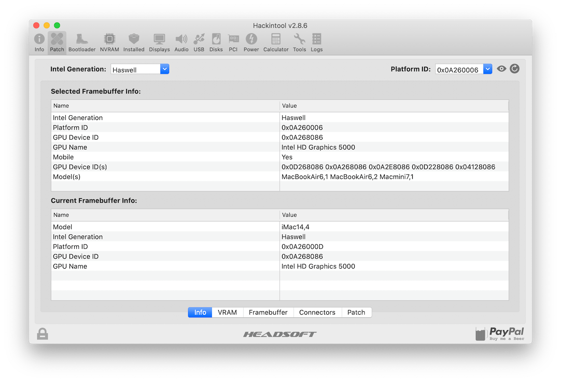
Task: Click the padlock icon at bottom left
Action: tap(43, 334)
